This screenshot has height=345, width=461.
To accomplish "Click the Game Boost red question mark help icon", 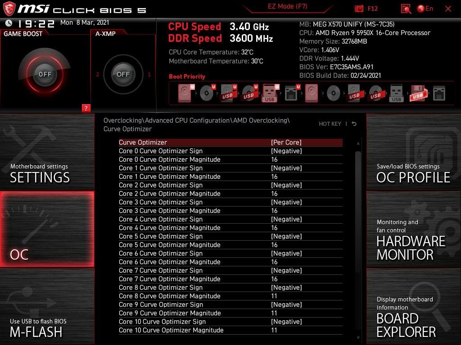I will point(86,108).
